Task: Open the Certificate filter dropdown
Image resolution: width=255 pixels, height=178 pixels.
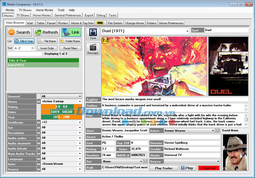Action: coord(61,122)
